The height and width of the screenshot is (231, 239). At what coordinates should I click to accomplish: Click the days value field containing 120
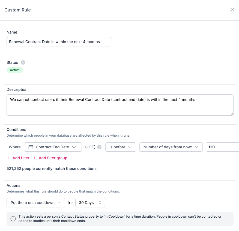pyautogui.click(x=222, y=147)
